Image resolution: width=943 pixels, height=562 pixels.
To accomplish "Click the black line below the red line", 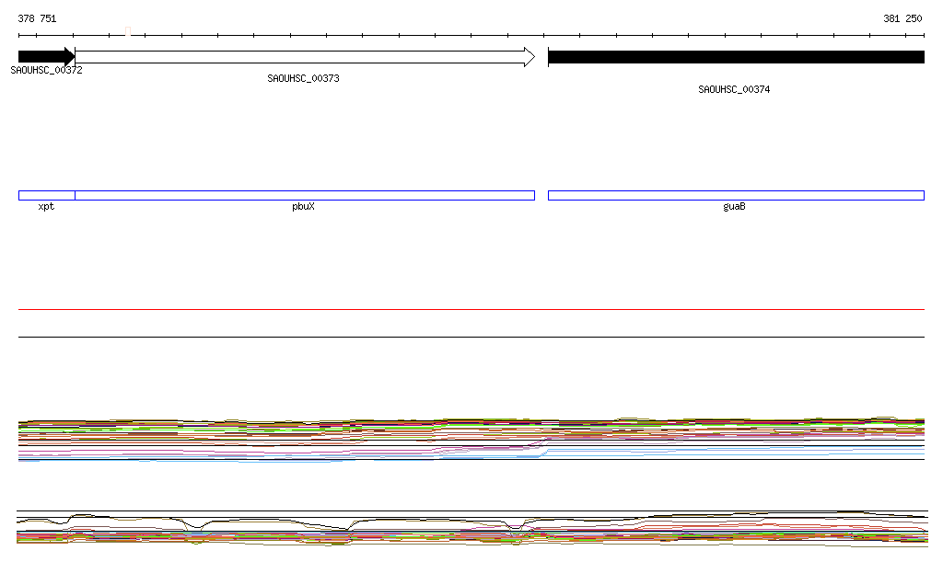I will [471, 337].
